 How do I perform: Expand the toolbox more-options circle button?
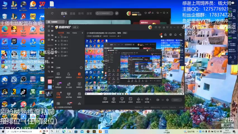[x=81, y=68]
